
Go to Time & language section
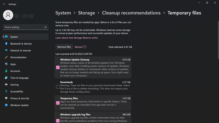[19, 78]
